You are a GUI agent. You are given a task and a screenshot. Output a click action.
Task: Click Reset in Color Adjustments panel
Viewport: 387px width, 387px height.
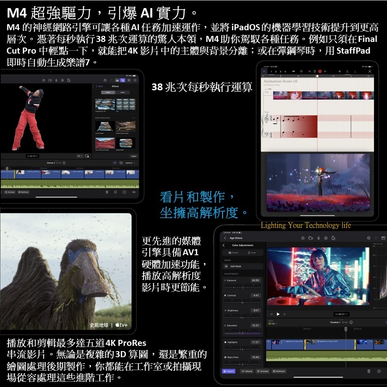252,253
